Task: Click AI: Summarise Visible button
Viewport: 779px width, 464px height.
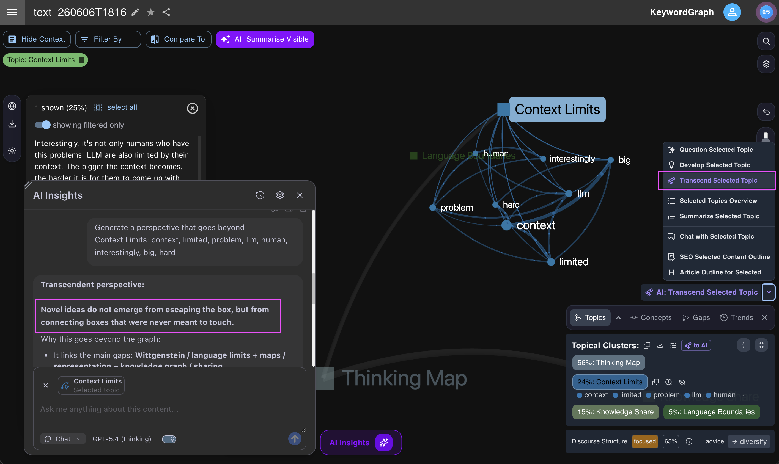Action: [x=265, y=39]
